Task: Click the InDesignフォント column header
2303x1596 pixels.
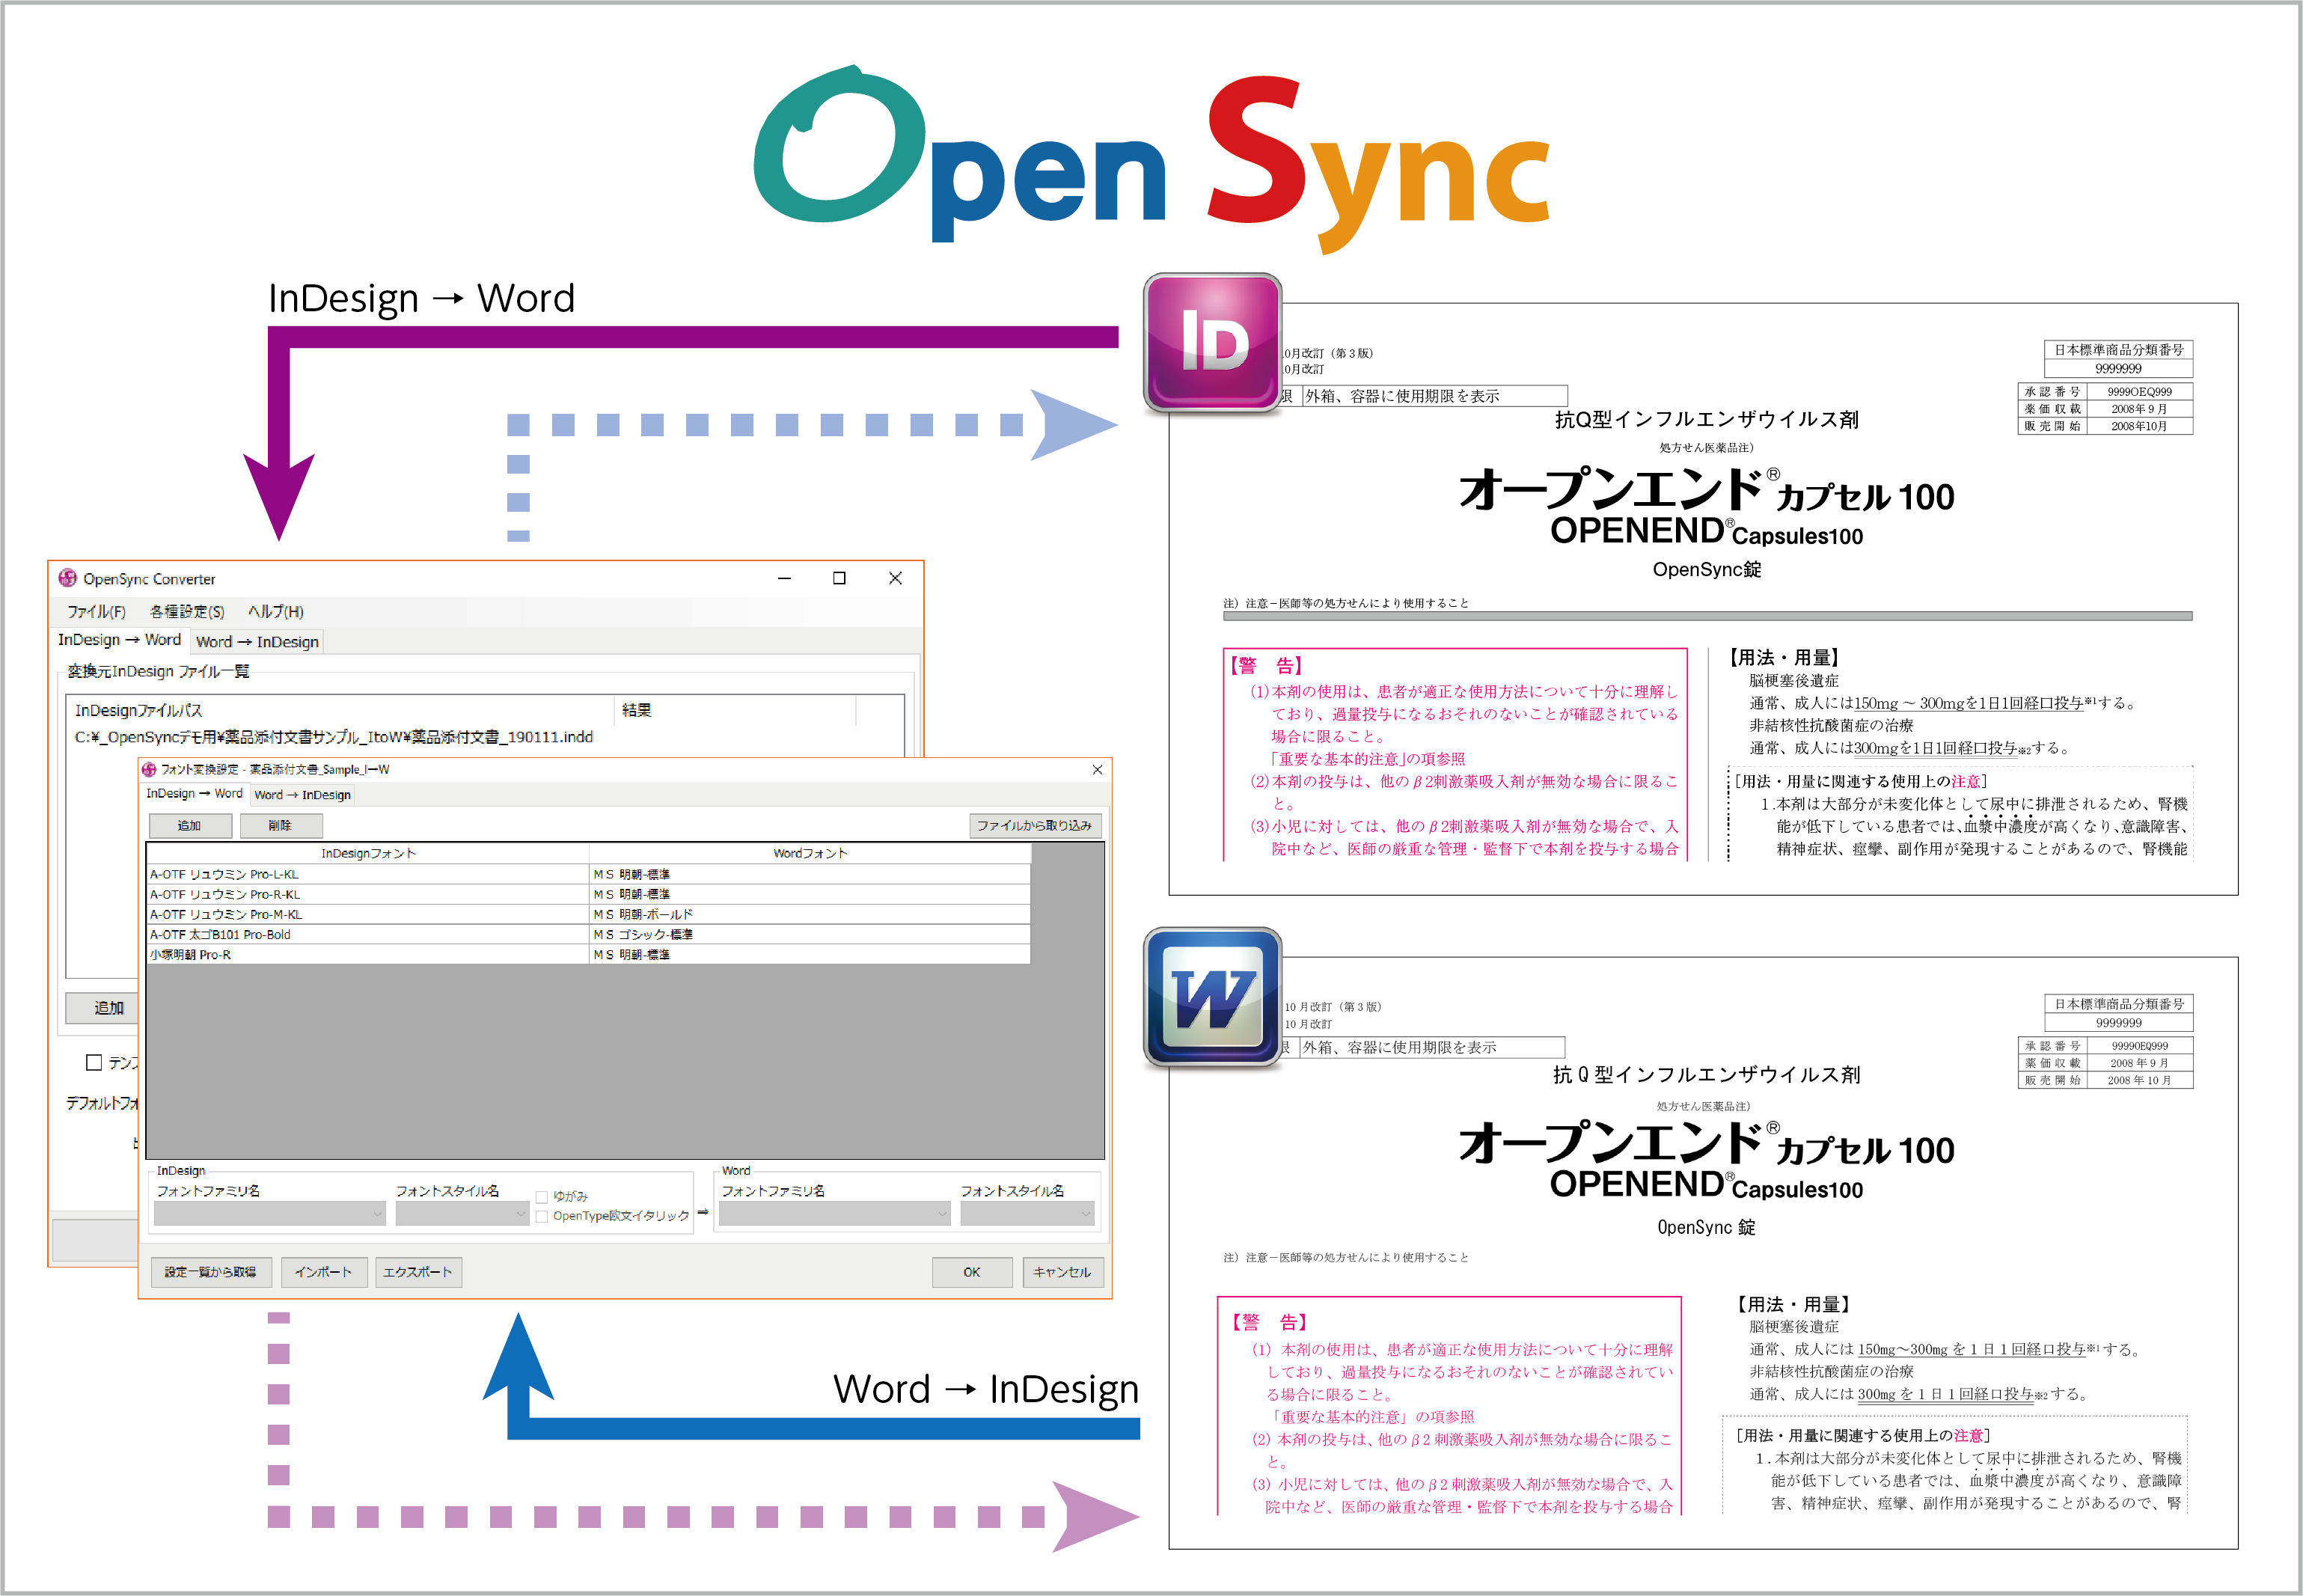Action: tap(368, 853)
